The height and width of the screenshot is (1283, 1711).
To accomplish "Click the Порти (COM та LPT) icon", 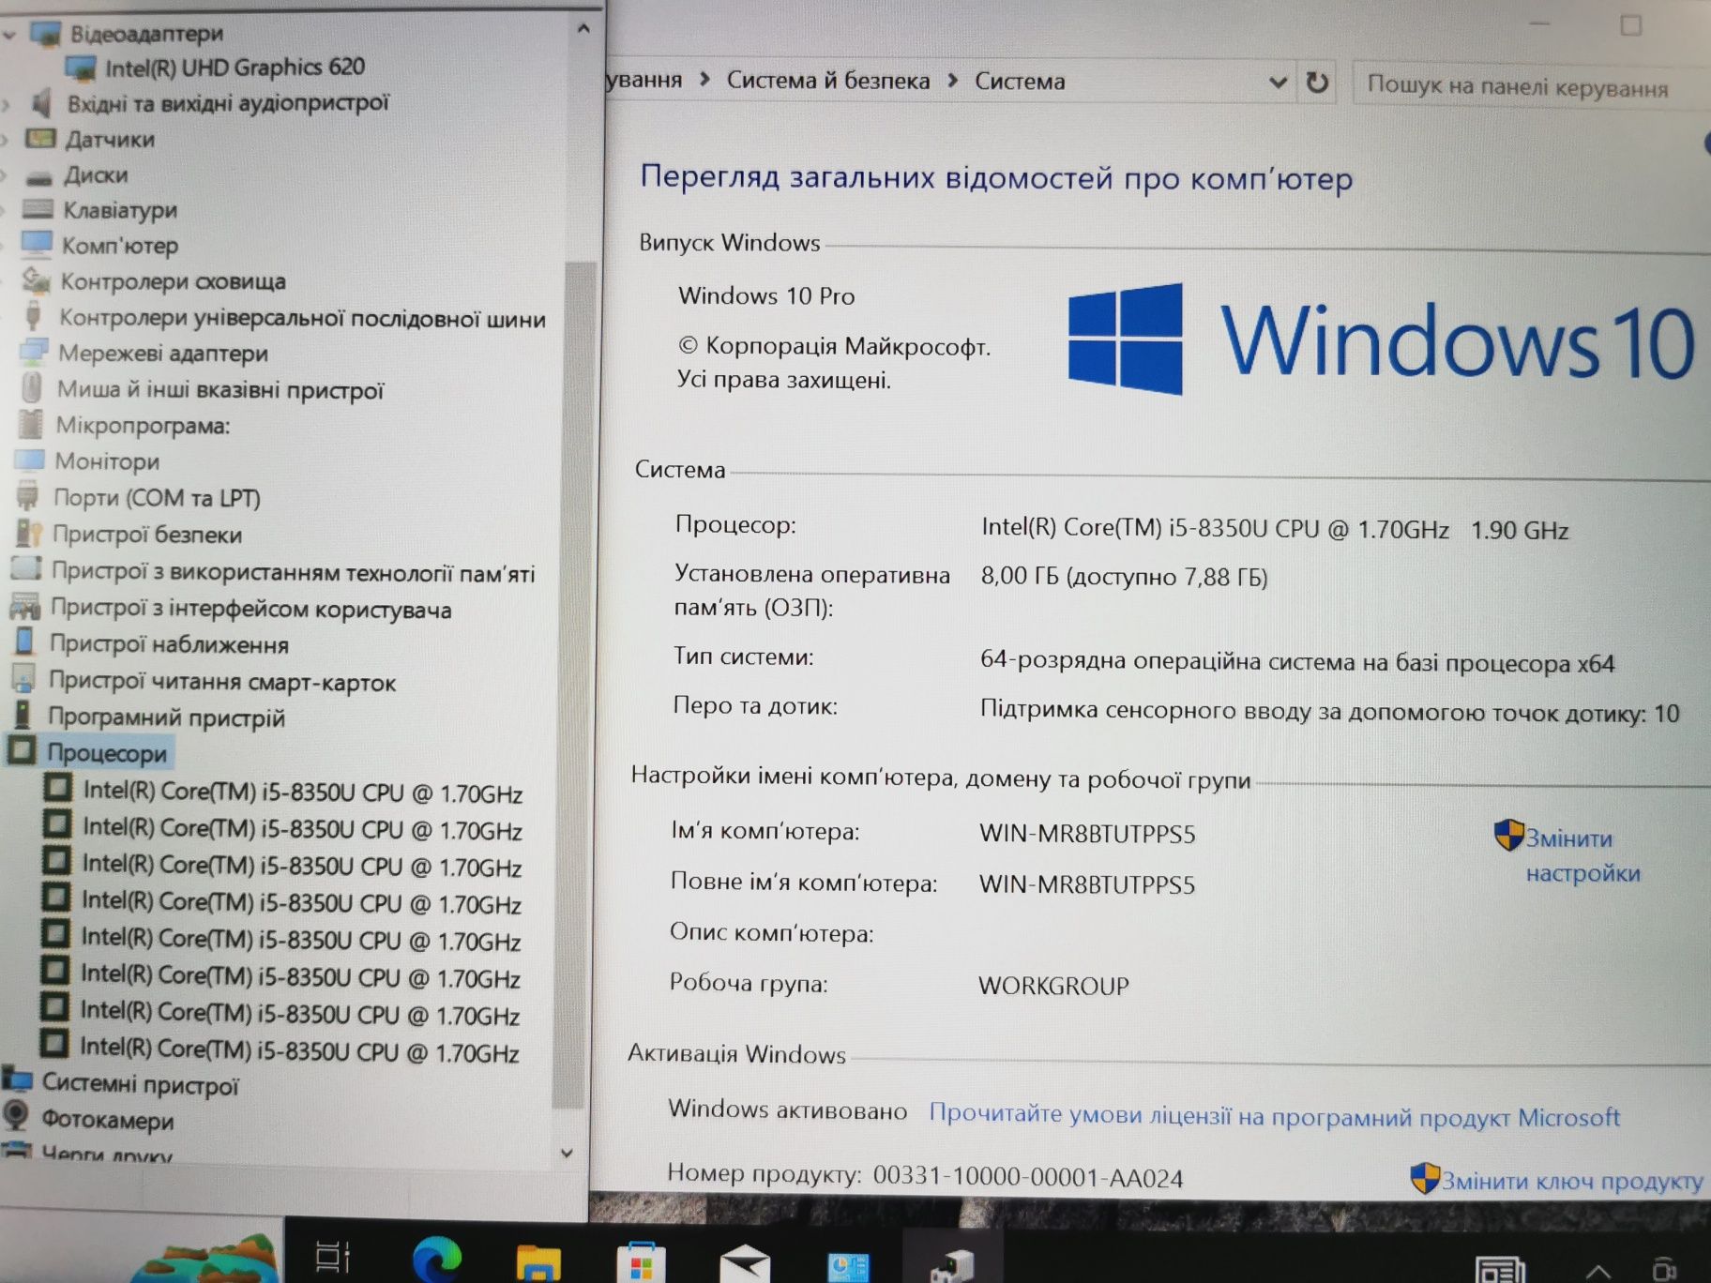I will pos(28,495).
